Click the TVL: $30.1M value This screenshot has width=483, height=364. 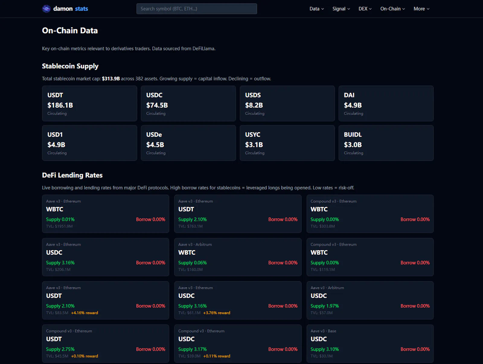(321, 356)
